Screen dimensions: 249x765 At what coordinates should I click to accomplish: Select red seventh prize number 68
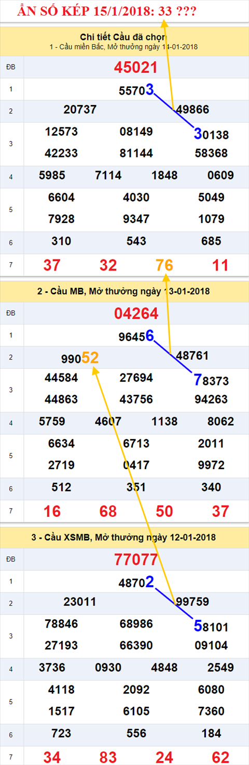[108, 511]
